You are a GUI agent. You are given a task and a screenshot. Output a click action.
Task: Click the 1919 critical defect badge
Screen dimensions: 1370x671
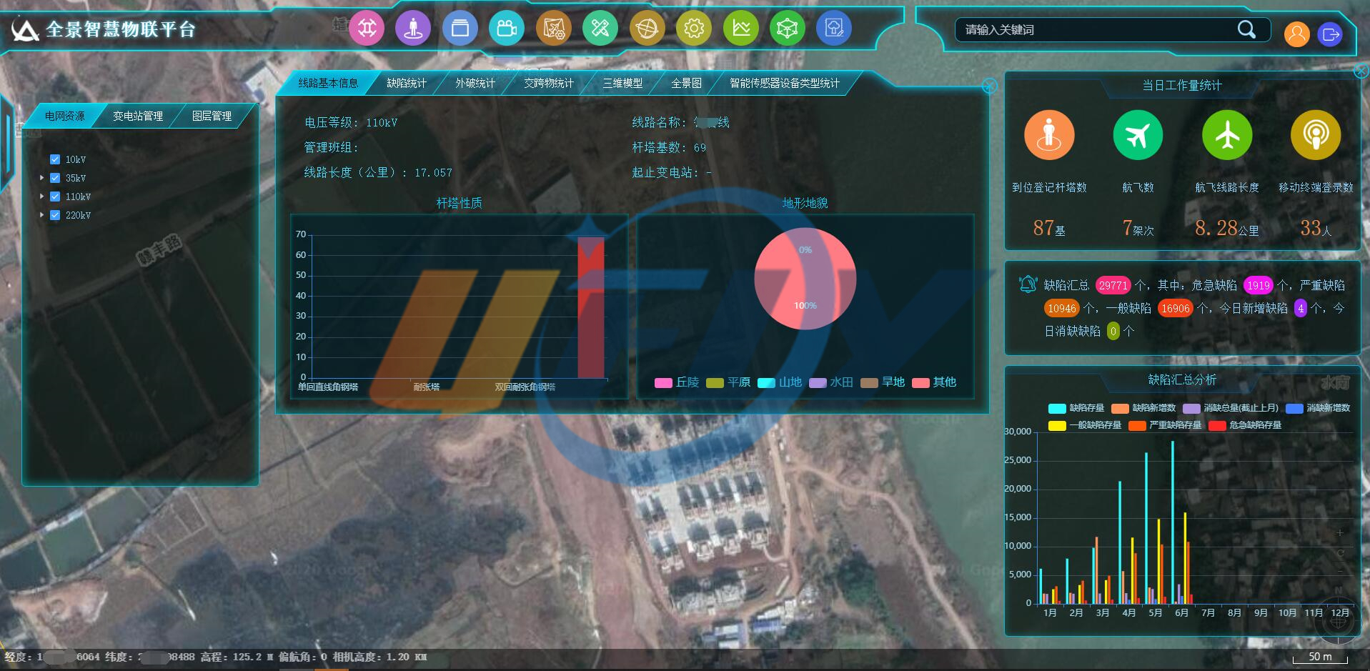click(x=1258, y=285)
